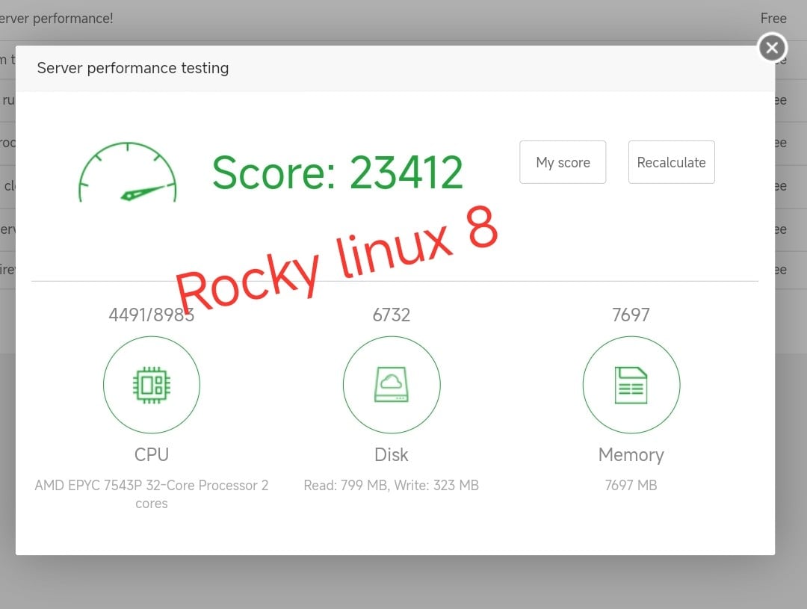Viewport: 807px width, 609px height.
Task: Click the Server performance testing title
Action: pos(133,68)
